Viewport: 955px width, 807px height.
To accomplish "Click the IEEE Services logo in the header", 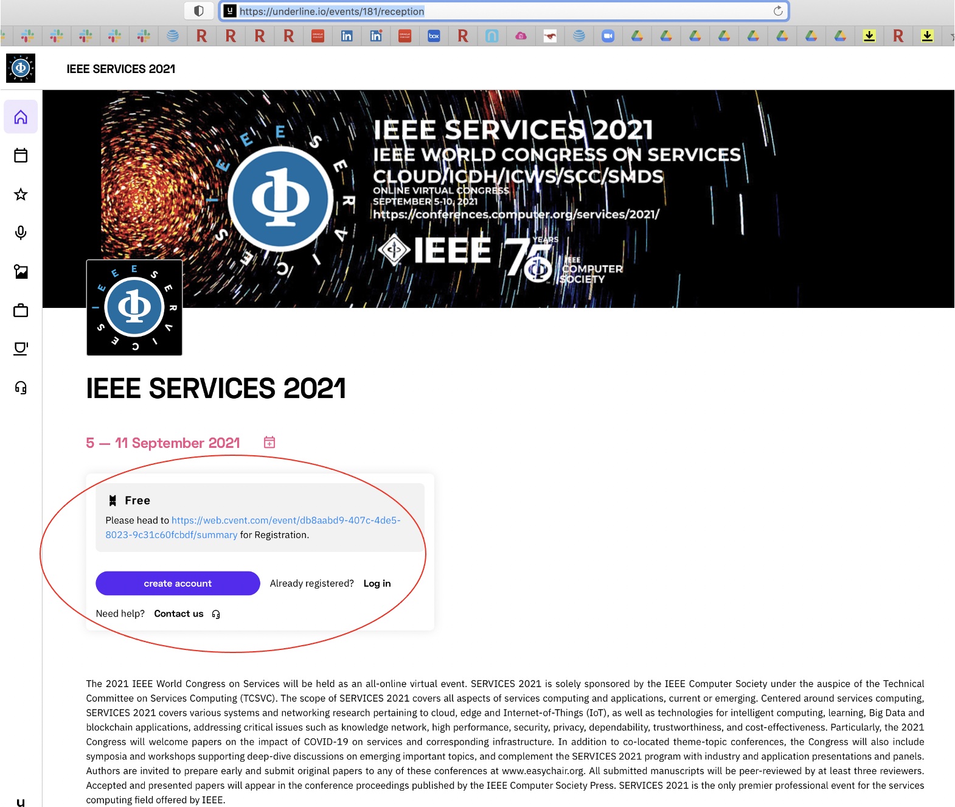I will click(21, 68).
